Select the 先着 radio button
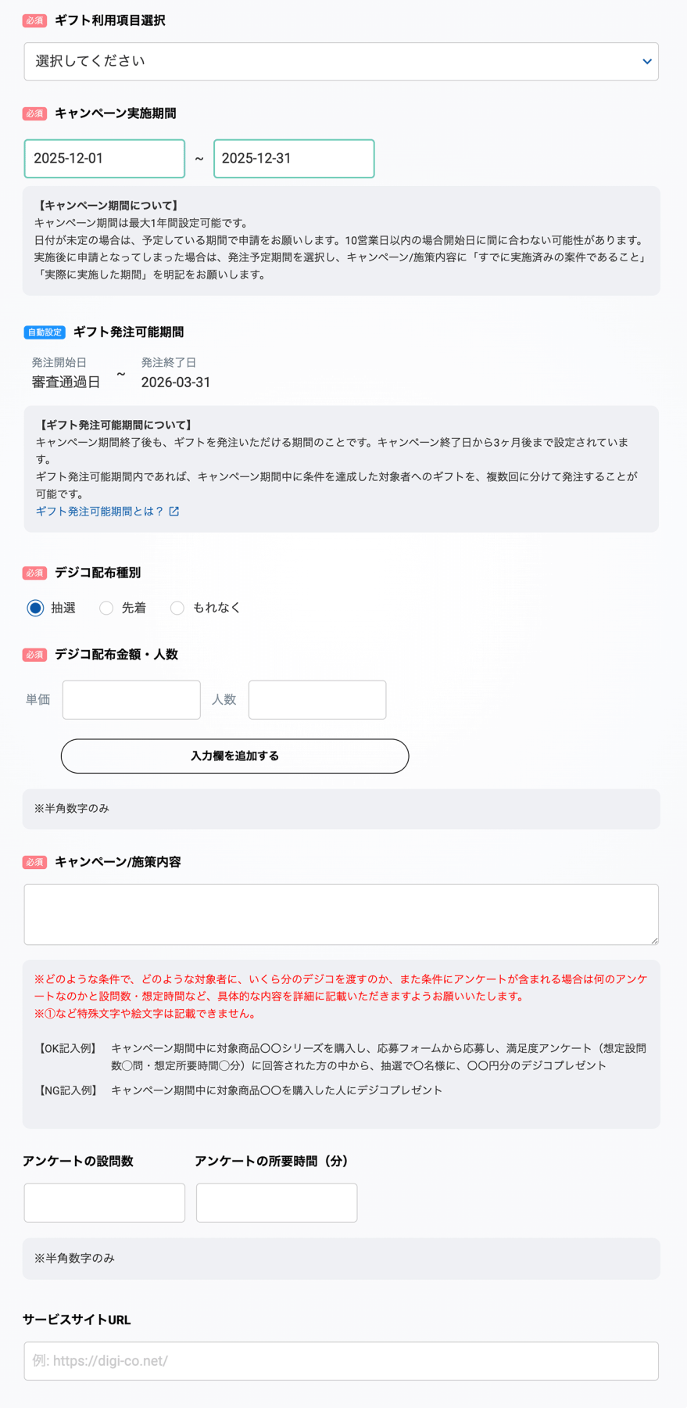This screenshot has width=687, height=1408. tap(106, 608)
